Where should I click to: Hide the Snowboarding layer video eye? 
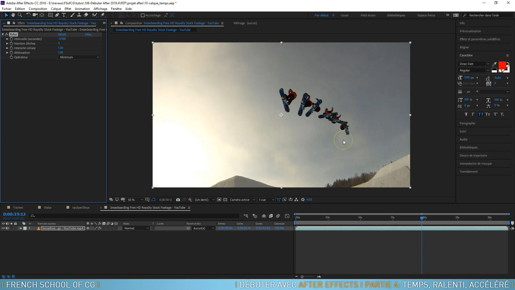pos(3,228)
